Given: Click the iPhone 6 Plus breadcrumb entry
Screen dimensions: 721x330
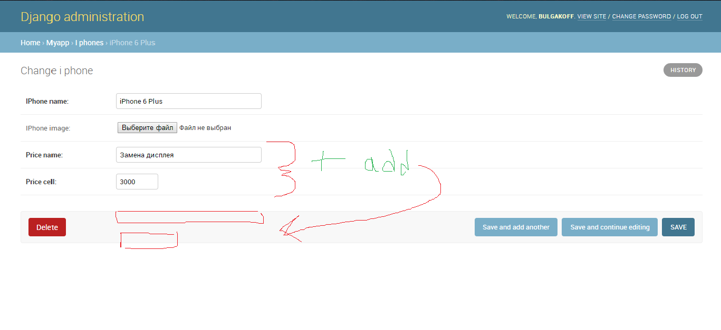Looking at the screenshot, I should [x=132, y=42].
